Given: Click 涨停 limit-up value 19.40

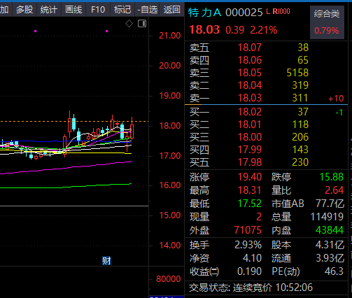Looking at the screenshot, I should pos(250,177).
